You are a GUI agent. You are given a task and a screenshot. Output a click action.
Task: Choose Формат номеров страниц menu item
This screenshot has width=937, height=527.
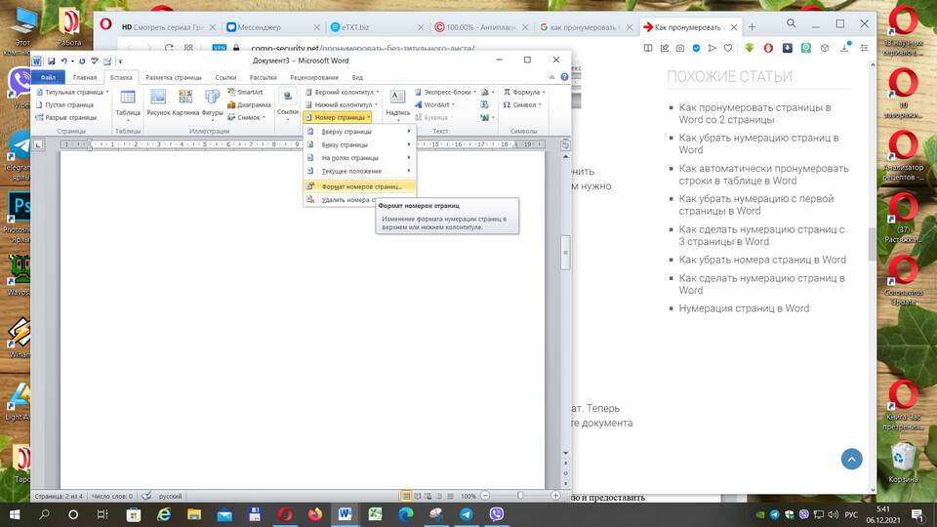360,186
